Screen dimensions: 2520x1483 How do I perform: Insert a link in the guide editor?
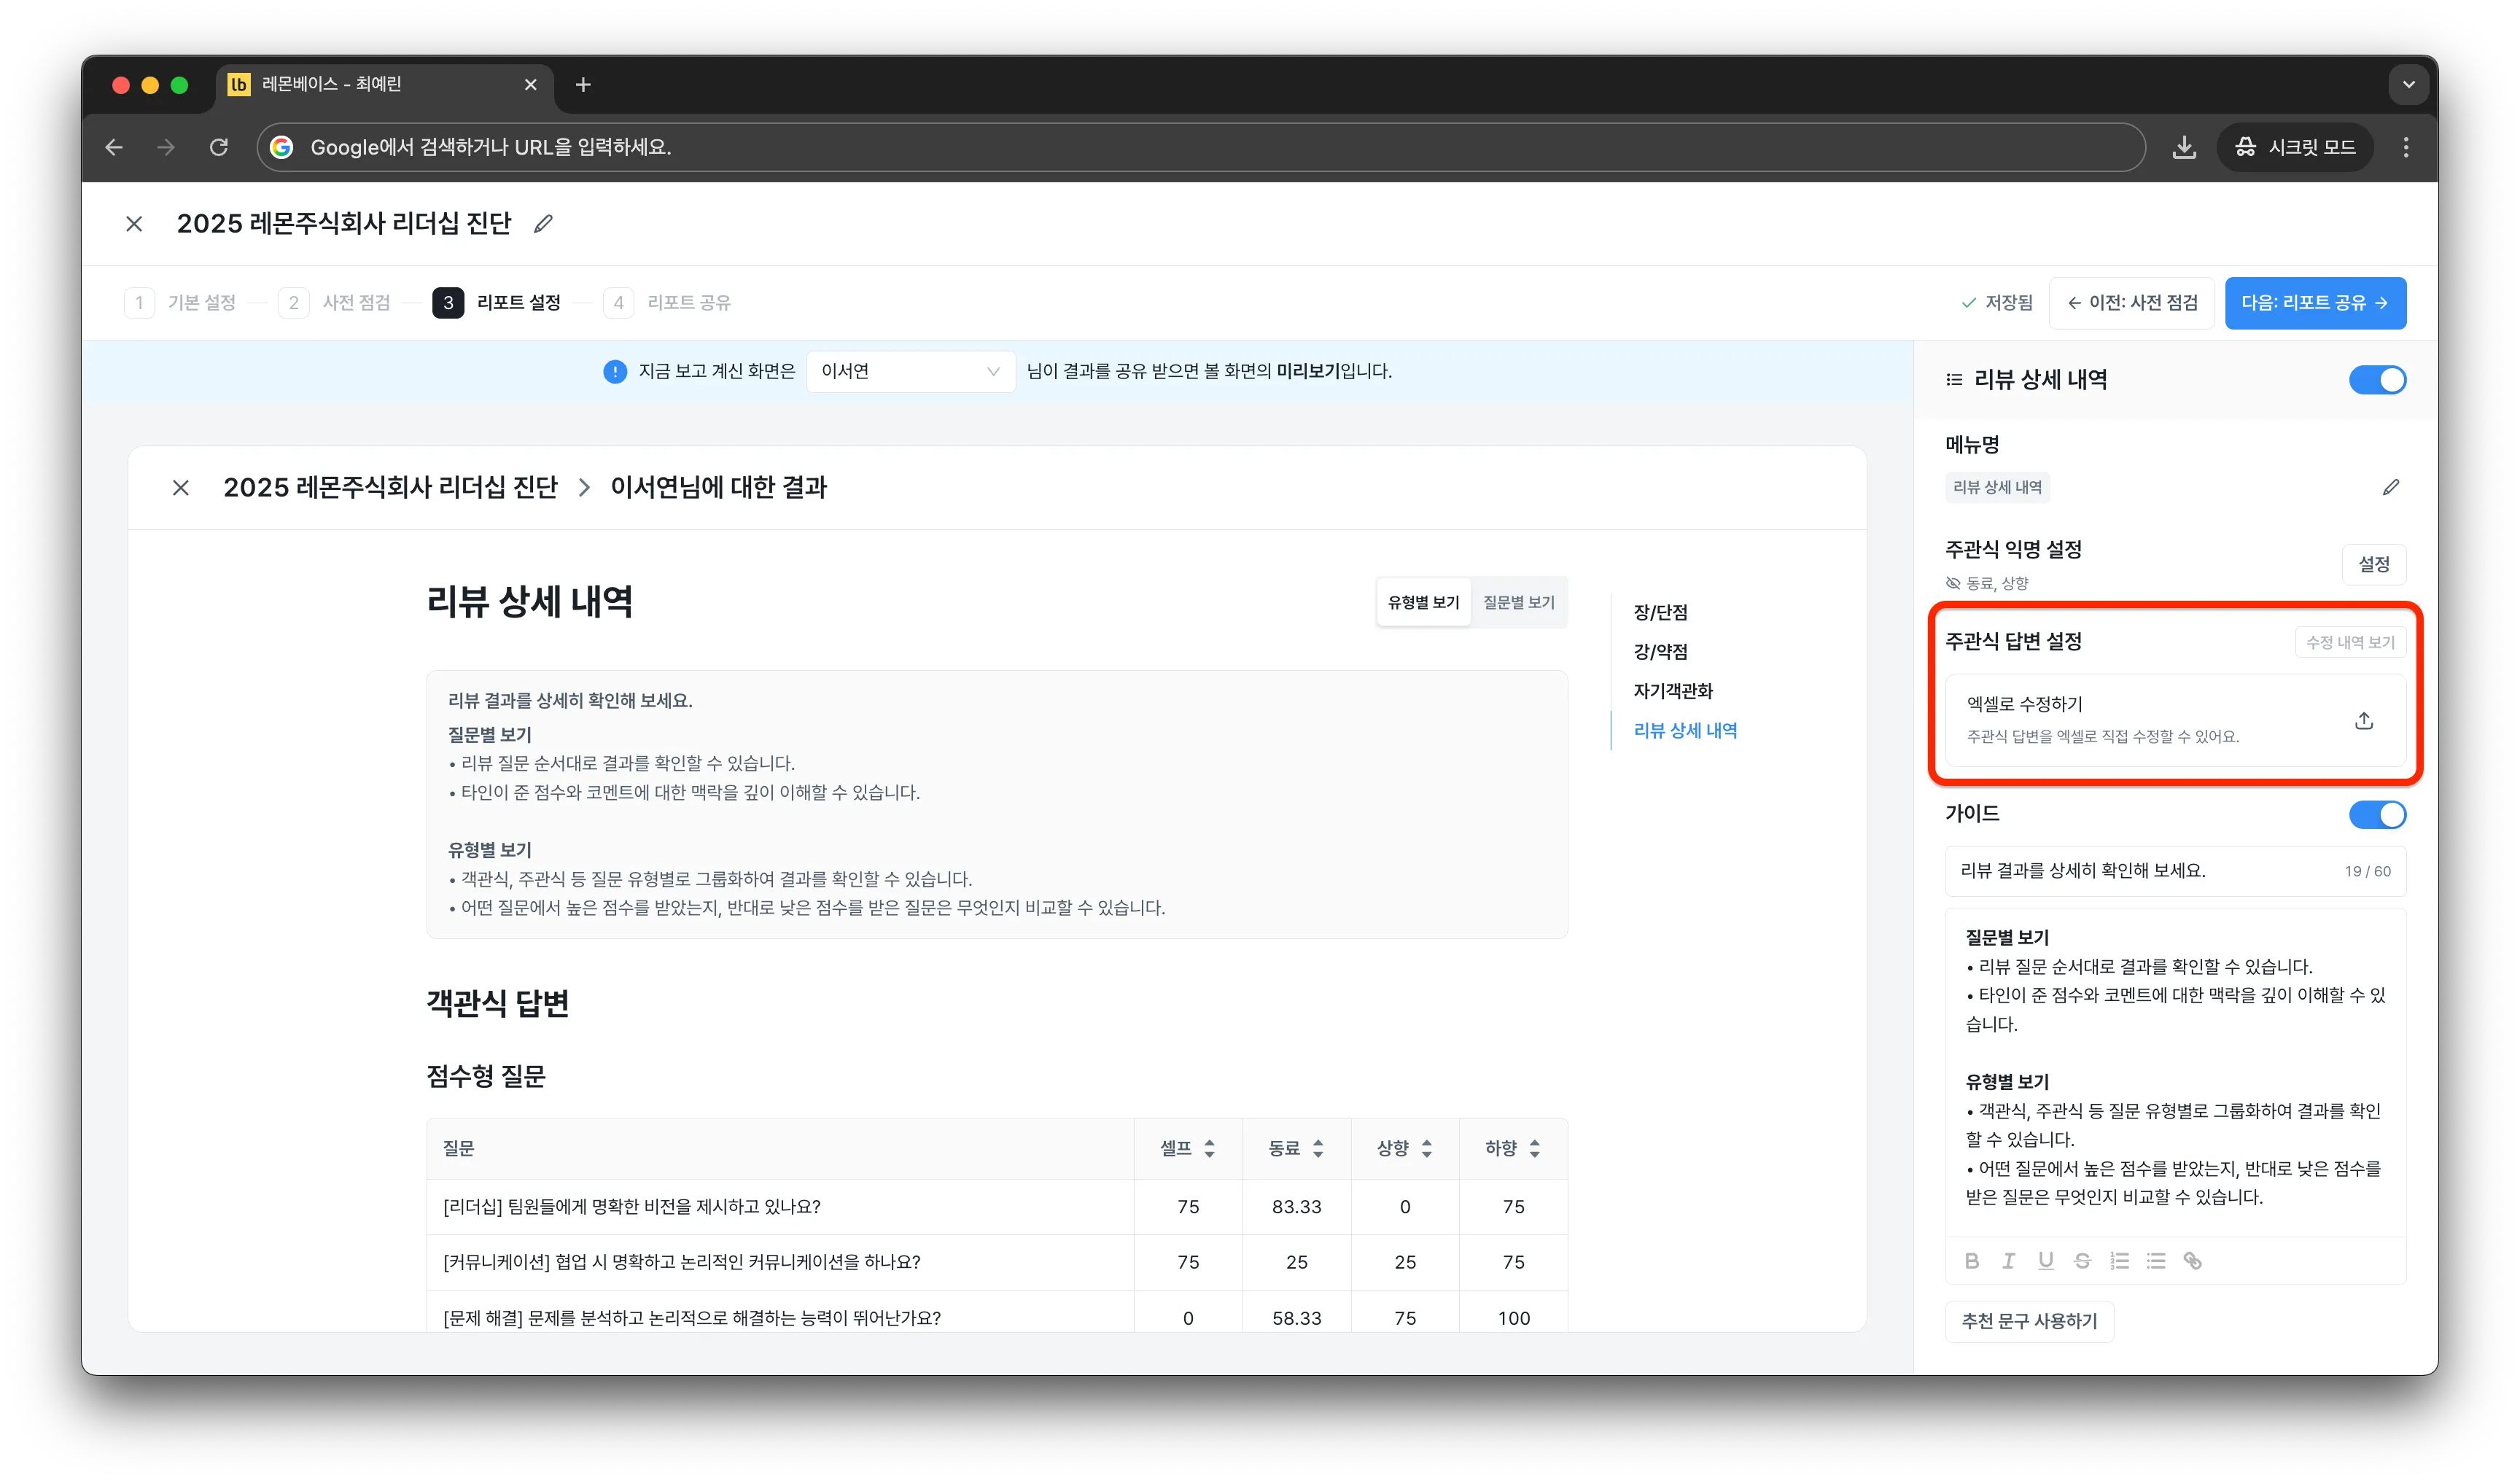click(2193, 1261)
